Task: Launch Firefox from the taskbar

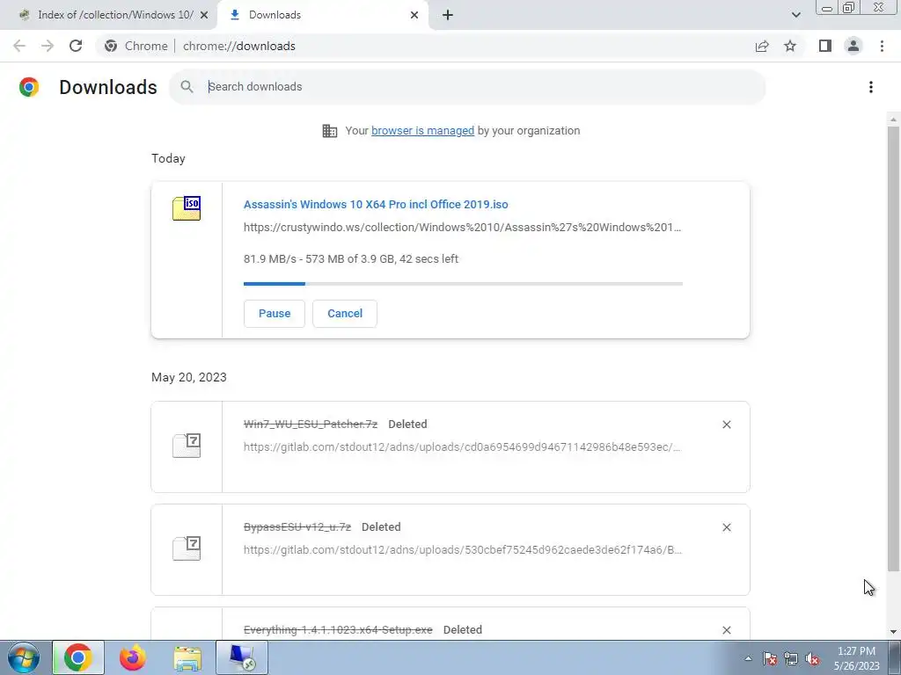Action: (132, 657)
